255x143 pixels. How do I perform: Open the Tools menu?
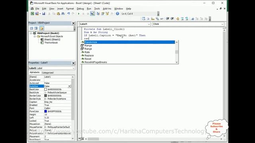97,9
